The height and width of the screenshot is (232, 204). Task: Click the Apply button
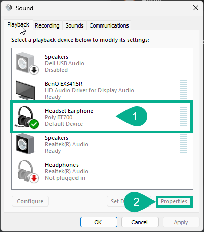tap(181, 222)
